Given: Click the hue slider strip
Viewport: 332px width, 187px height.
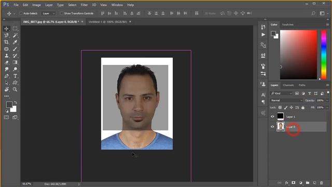Looking at the screenshot, I should click(324, 55).
